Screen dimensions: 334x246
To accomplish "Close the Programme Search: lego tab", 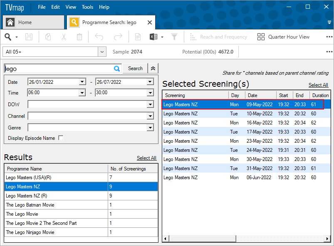I will click(150, 22).
